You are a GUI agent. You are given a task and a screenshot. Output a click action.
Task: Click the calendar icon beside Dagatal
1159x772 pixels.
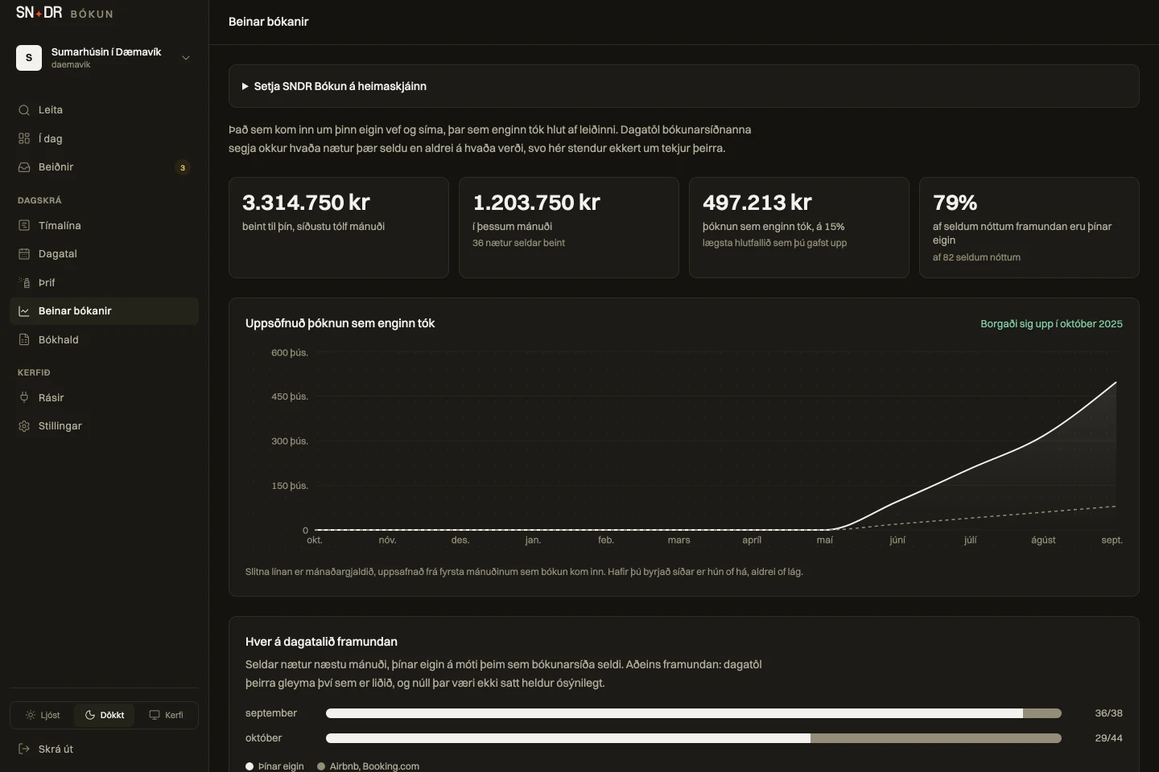pyautogui.click(x=24, y=254)
